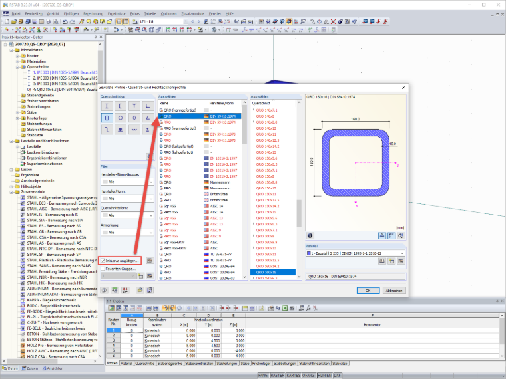
Task: Toggle the RASTER status bar button
Action: 277,376
